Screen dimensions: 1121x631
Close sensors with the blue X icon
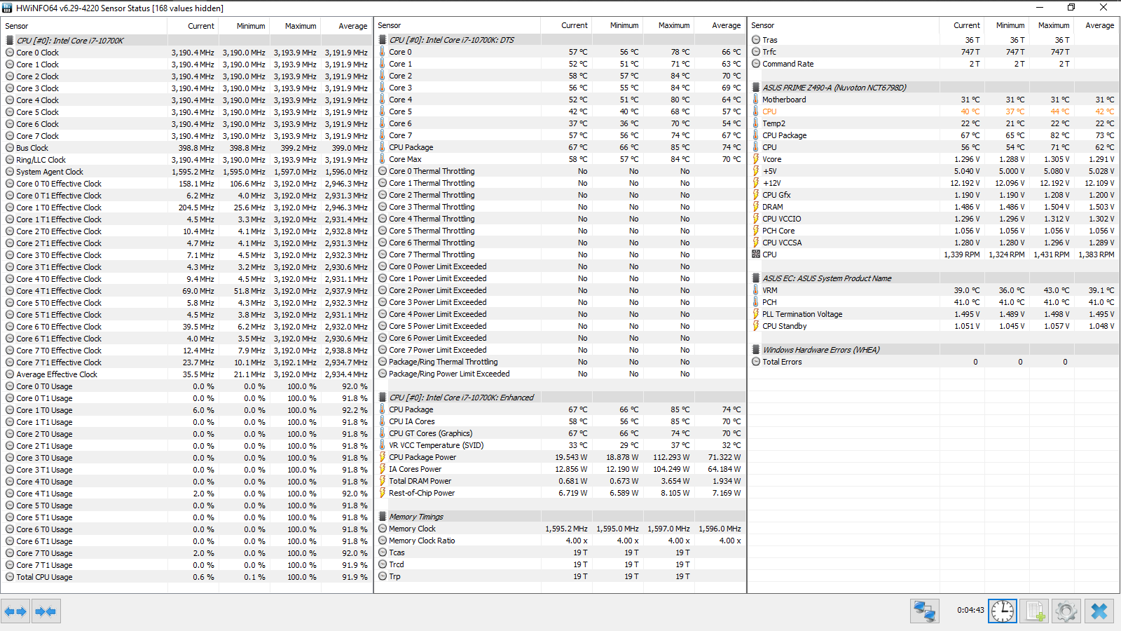(x=1099, y=611)
